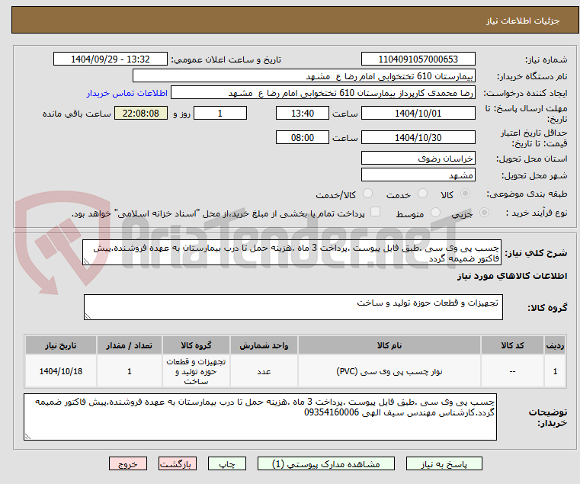Screen dimensions: 580x484
Task: Click the چاپ print button
Action: tap(227, 463)
